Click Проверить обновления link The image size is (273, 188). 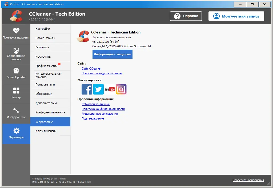click(x=248, y=180)
